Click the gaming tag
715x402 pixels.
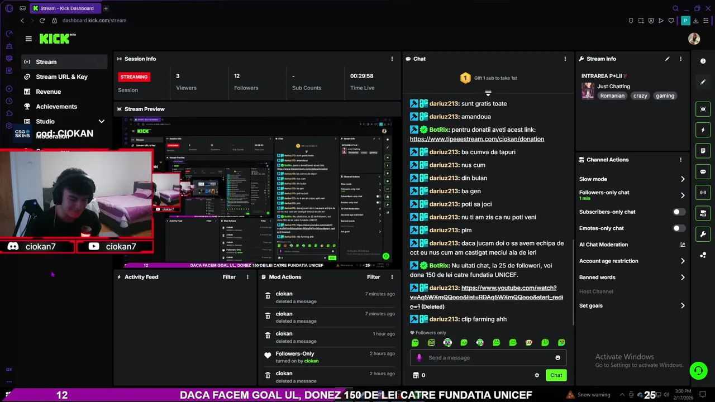point(665,96)
